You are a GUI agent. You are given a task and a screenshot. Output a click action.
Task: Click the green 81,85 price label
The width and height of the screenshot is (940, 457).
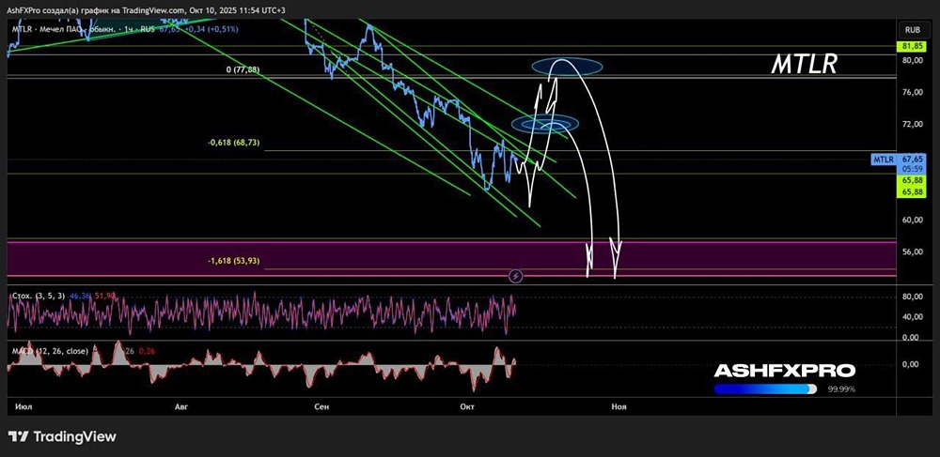912,47
